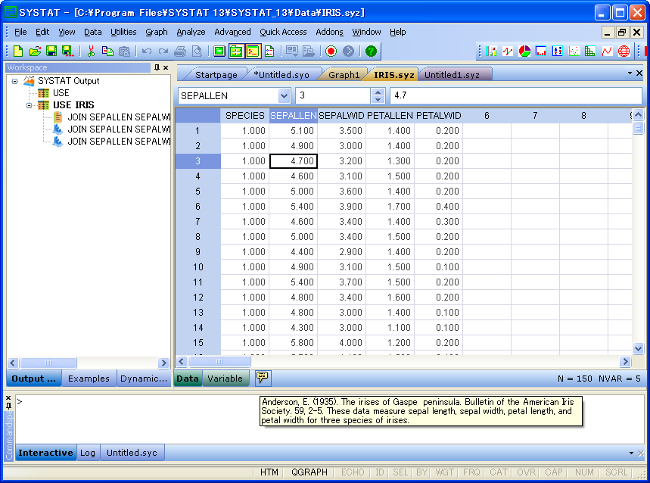Click the Cut scissors icon
The height and width of the screenshot is (483, 650).
point(92,51)
